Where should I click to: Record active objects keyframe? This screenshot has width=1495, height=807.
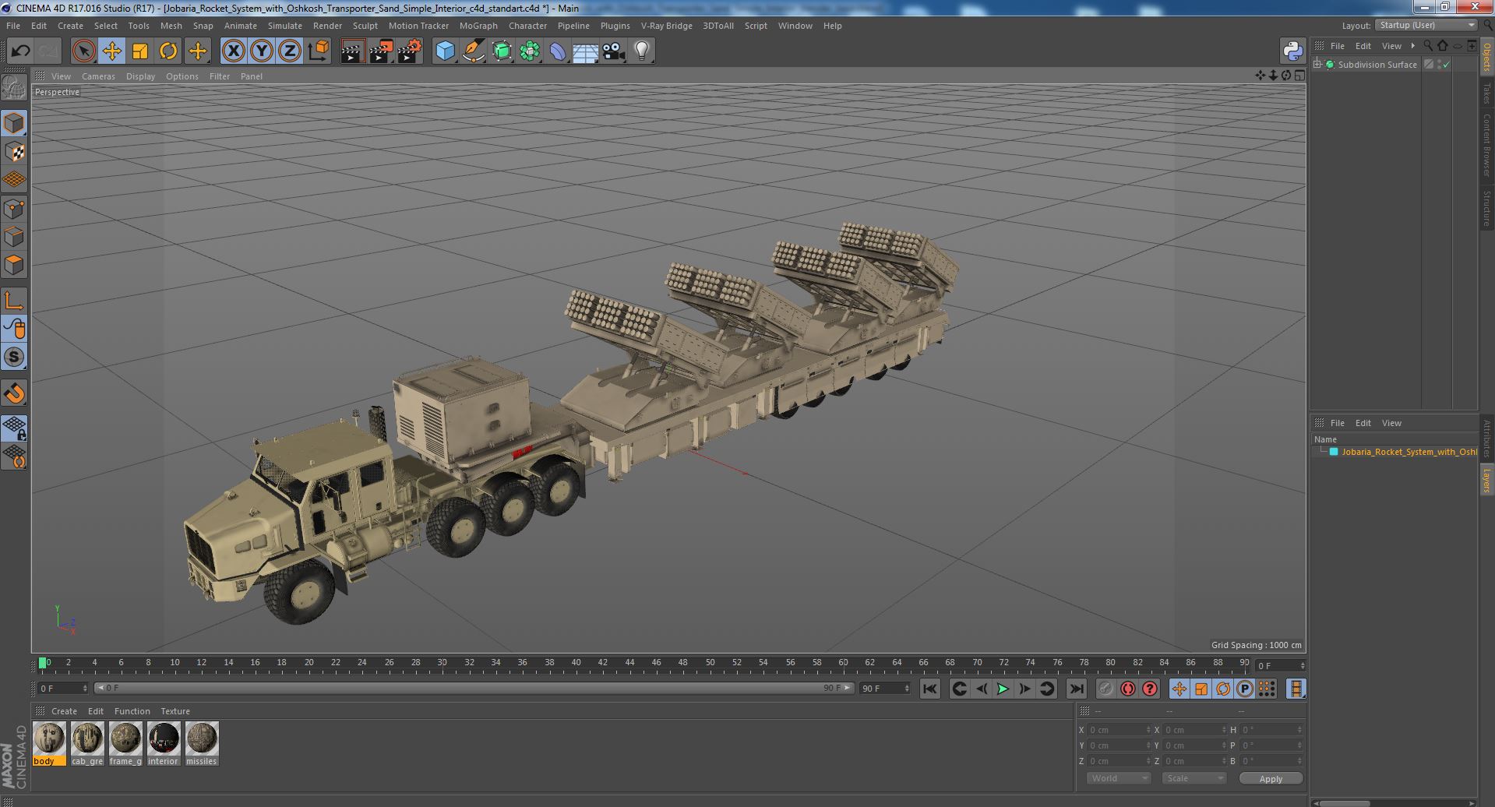(1105, 689)
